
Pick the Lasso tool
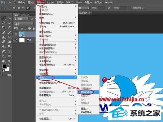click(x=3, y=23)
